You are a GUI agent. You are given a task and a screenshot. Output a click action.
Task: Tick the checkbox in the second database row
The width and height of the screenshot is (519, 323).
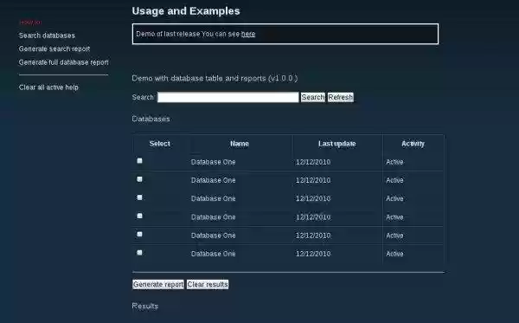pyautogui.click(x=139, y=179)
